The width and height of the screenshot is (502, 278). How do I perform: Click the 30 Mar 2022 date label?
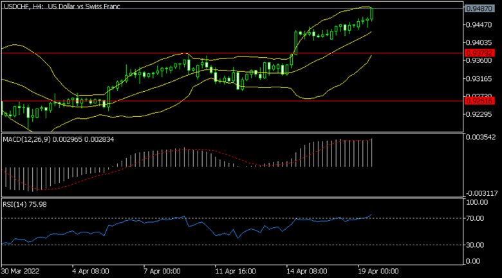click(x=20, y=272)
